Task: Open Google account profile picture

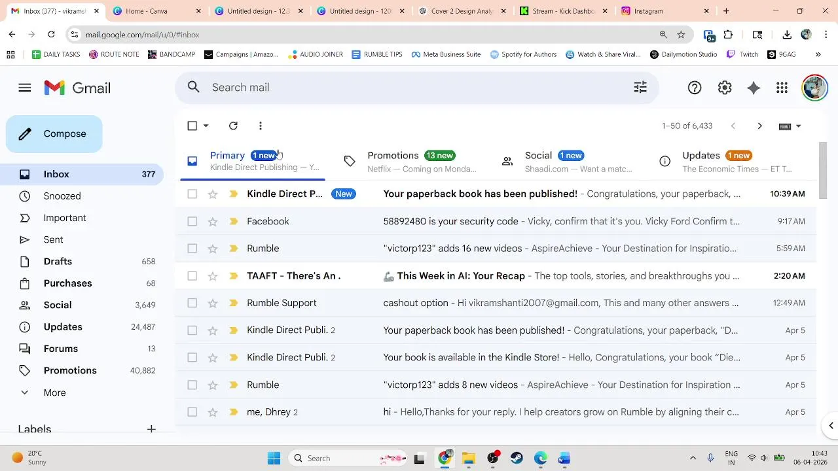Action: [x=814, y=88]
